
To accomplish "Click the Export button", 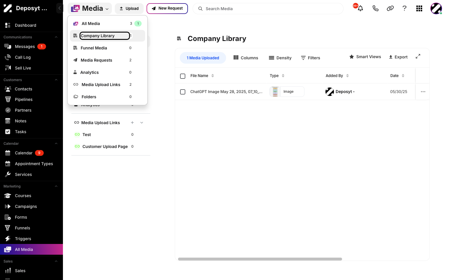I will pyautogui.click(x=398, y=57).
